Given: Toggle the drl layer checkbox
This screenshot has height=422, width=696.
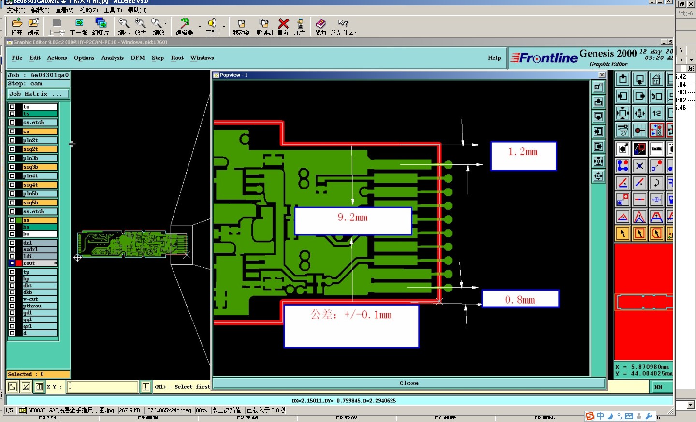Looking at the screenshot, I should coord(12,243).
